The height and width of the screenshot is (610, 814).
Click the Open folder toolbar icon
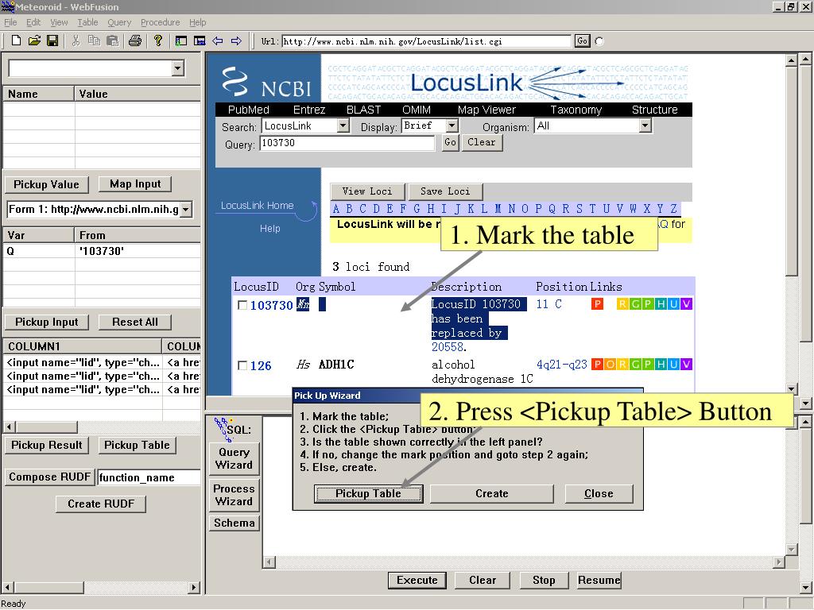(34, 41)
